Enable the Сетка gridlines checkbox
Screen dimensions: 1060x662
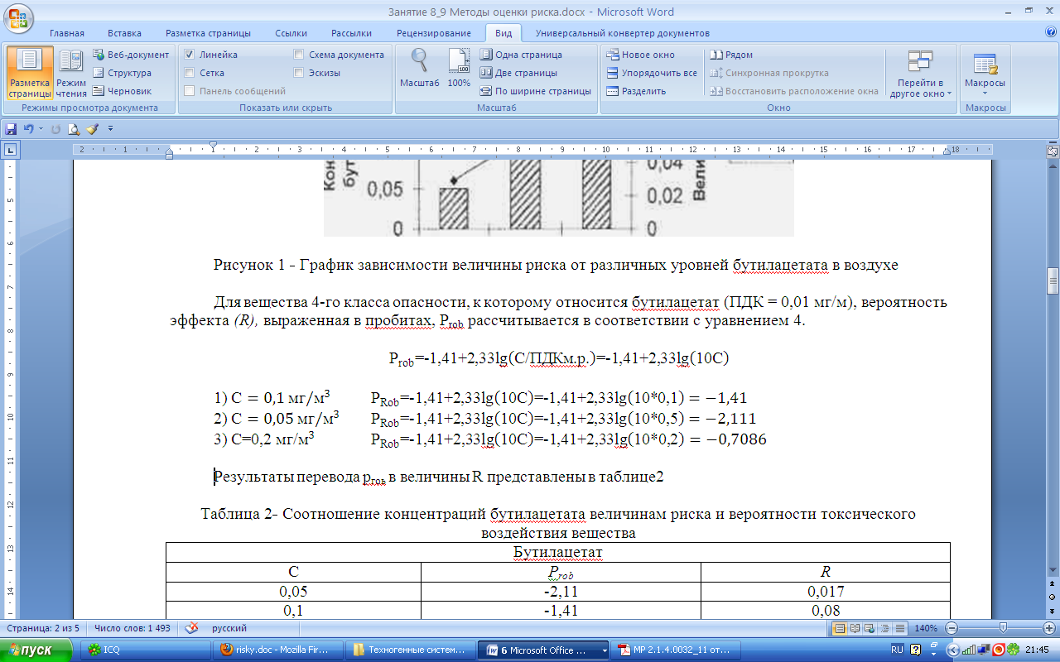[x=190, y=73]
